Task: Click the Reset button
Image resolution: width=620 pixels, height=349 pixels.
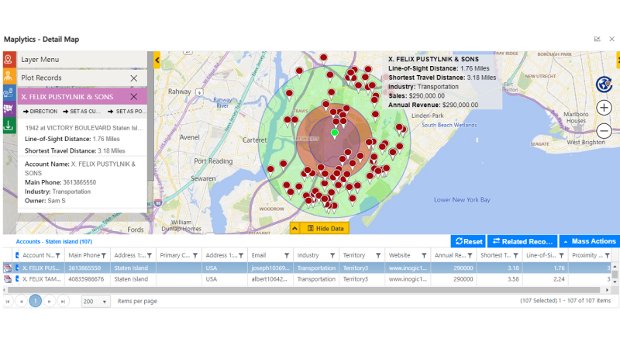Action: [x=468, y=241]
